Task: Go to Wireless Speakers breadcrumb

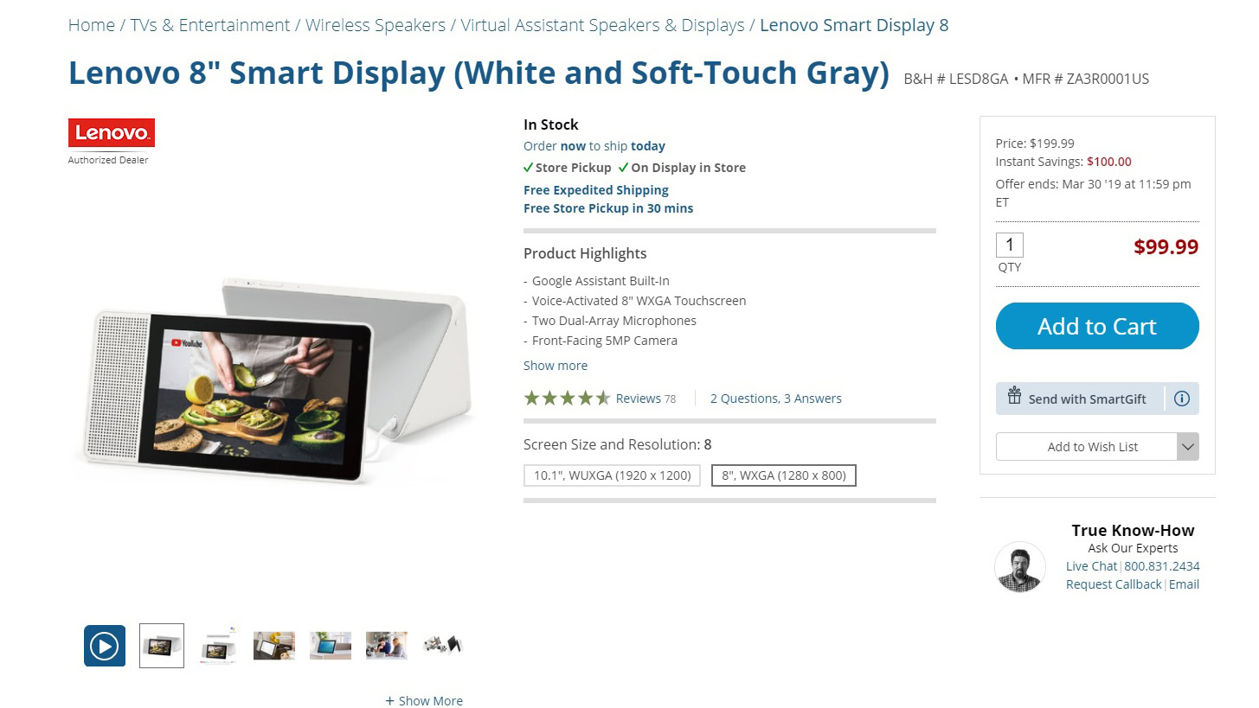Action: tap(376, 25)
